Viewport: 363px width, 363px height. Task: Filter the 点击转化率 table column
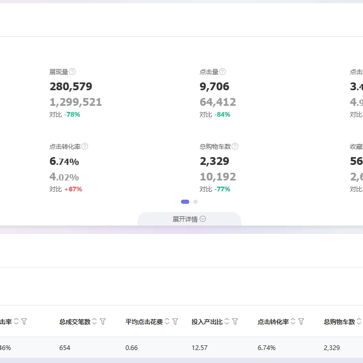point(301,322)
